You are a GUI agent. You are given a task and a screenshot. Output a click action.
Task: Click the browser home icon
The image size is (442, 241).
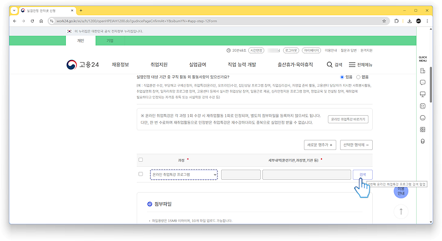(41, 21)
